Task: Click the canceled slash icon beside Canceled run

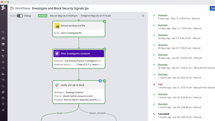Action: [x=154, y=114]
